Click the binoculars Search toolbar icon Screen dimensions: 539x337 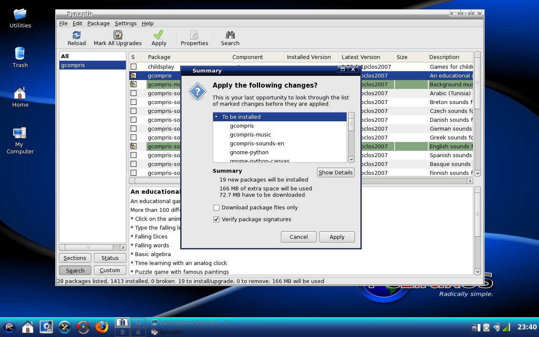pyautogui.click(x=230, y=35)
